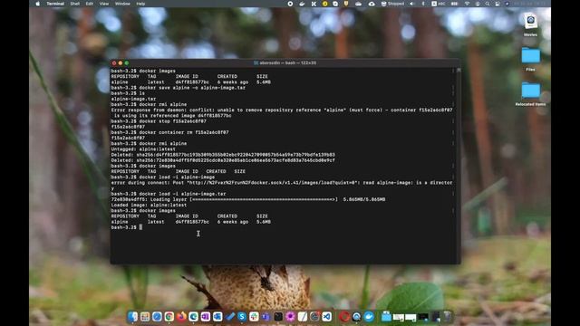Open the Window menu
This screenshot has width=580, height=326.
(122, 4)
